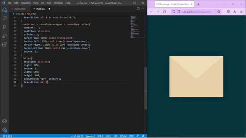Click the feedback icon in status bar
The image size is (246, 138).
(x=138, y=136)
